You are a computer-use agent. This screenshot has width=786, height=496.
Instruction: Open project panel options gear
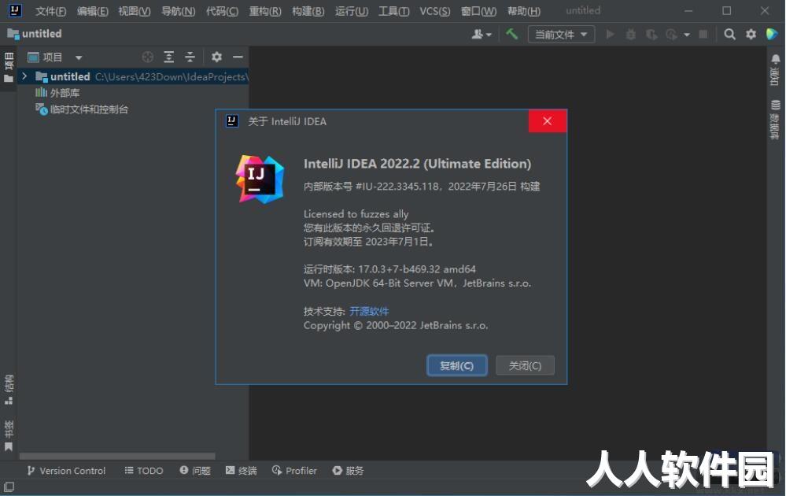tap(216, 57)
